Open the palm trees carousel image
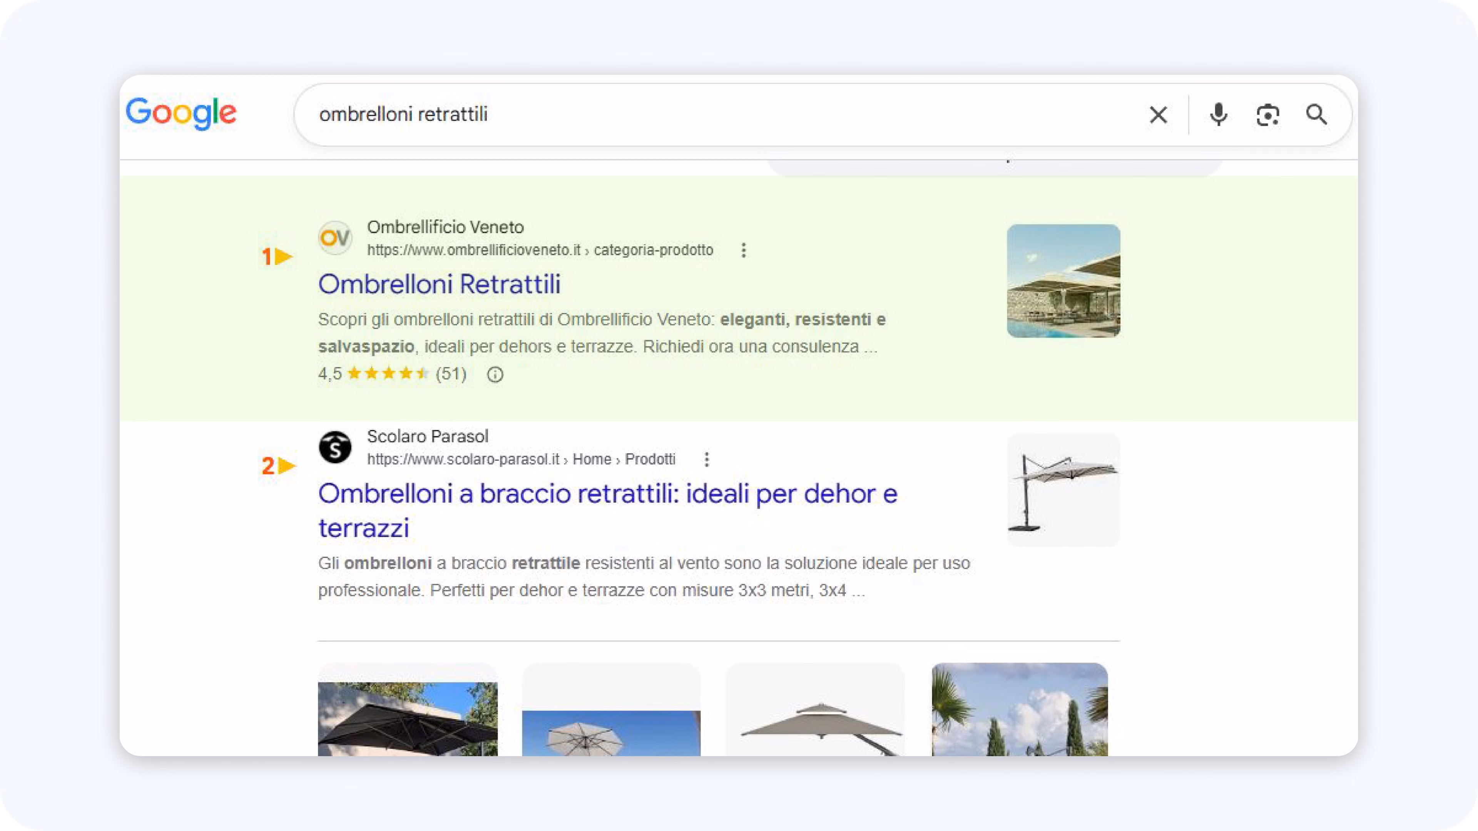The width and height of the screenshot is (1478, 831). coord(1020,709)
